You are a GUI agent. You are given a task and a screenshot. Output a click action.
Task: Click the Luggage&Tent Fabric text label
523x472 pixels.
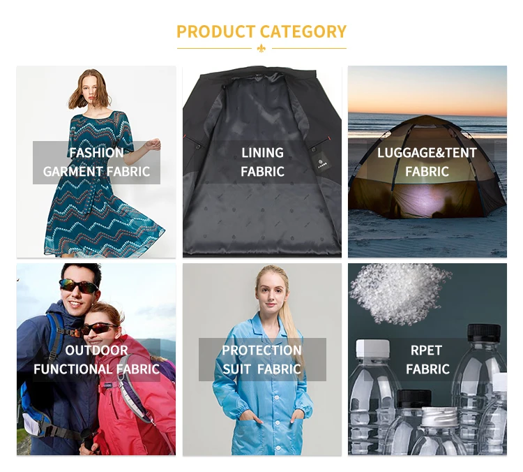tap(427, 162)
